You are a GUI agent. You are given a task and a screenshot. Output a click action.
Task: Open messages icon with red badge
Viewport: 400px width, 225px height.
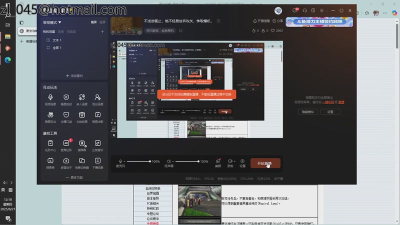pos(295,10)
